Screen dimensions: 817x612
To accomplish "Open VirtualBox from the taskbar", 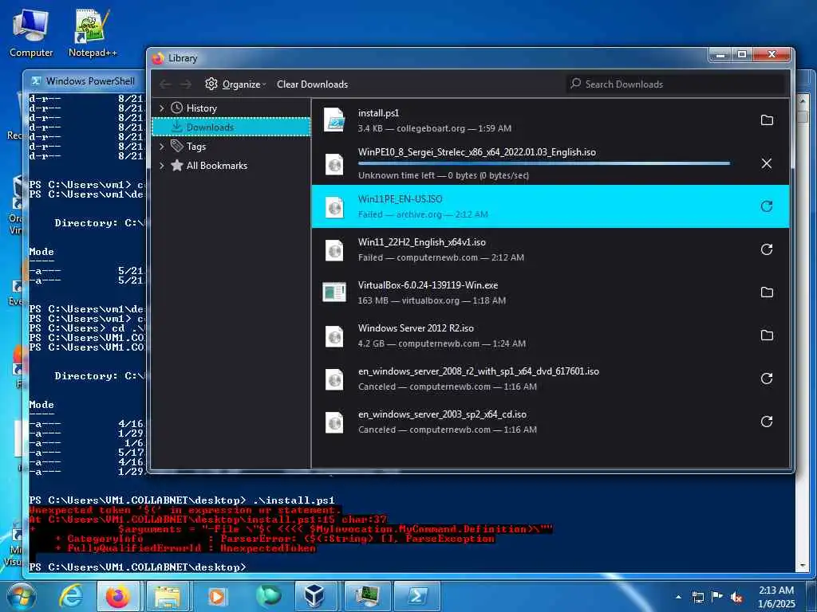I will [315, 596].
